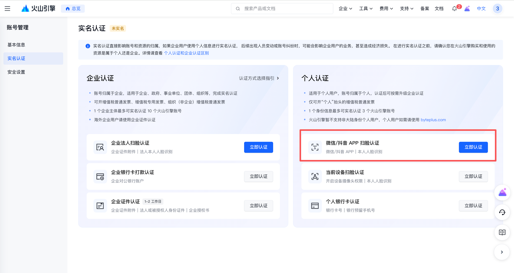This screenshot has height=273, width=514.
Task: Expand the 企业 dropdown menu
Action: tap(345, 8)
